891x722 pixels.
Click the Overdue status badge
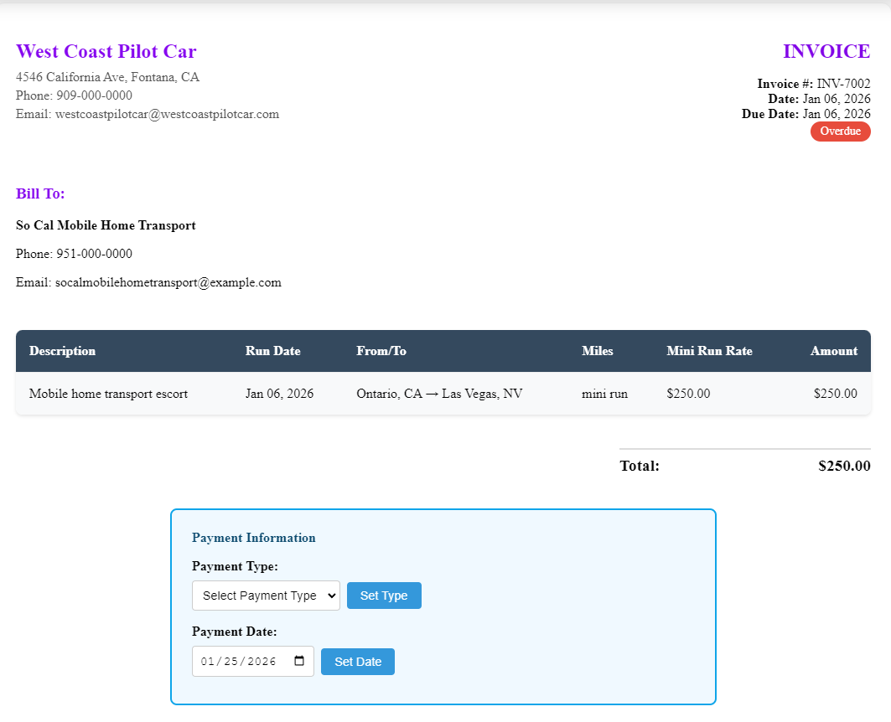coord(841,132)
